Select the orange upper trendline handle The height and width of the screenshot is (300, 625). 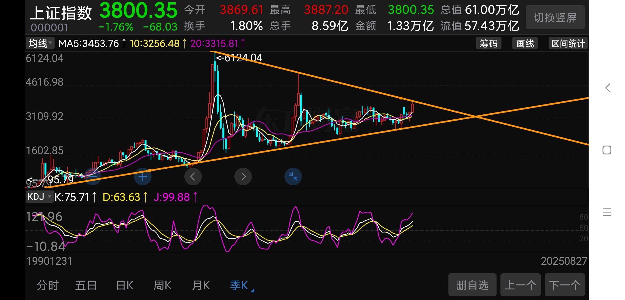401,98
